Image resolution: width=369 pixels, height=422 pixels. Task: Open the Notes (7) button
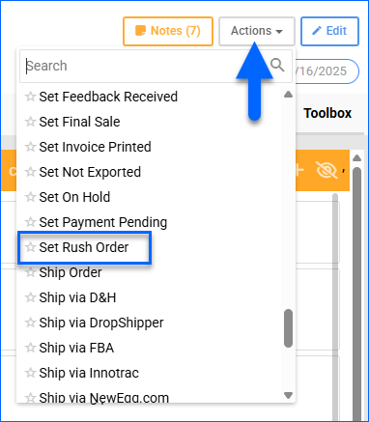(168, 31)
